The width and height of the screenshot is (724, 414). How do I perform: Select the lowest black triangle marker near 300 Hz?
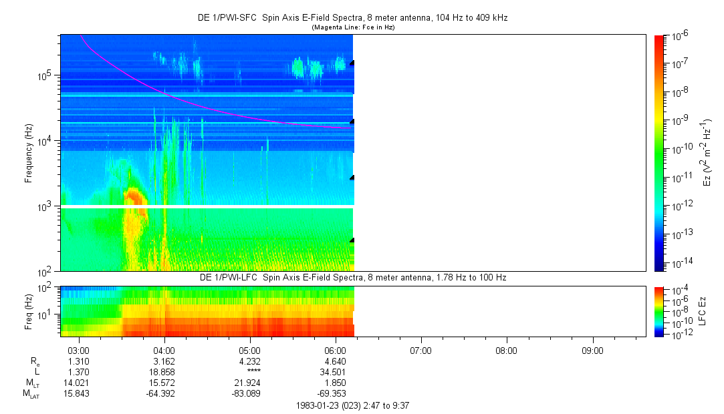[352, 240]
